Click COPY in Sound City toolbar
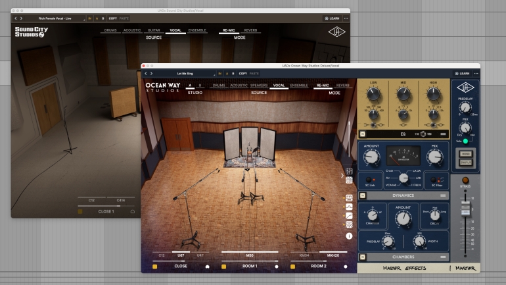Viewport: 506px width, 285px height. 112,18
